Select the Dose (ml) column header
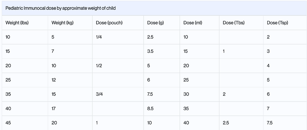The width and height of the screenshot is (307, 130). pos(193,23)
